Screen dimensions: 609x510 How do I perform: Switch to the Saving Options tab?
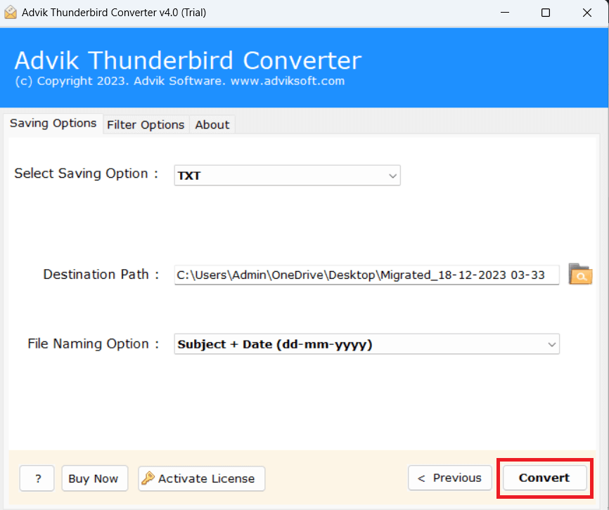coord(53,124)
